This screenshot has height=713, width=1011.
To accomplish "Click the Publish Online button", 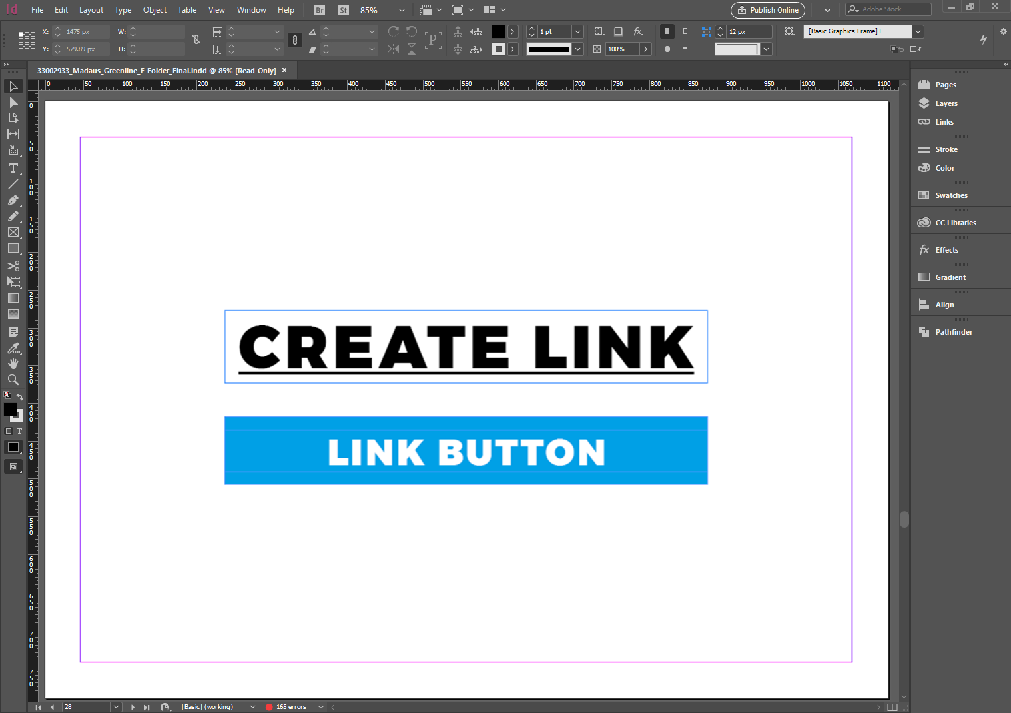I will click(x=767, y=10).
